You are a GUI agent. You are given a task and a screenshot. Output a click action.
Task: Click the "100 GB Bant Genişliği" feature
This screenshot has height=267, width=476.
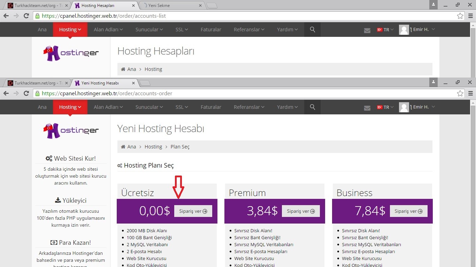pyautogui.click(x=149, y=237)
